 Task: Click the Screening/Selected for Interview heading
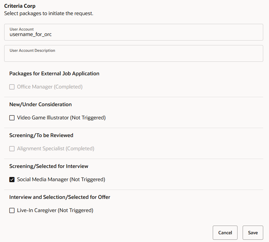(x=49, y=166)
